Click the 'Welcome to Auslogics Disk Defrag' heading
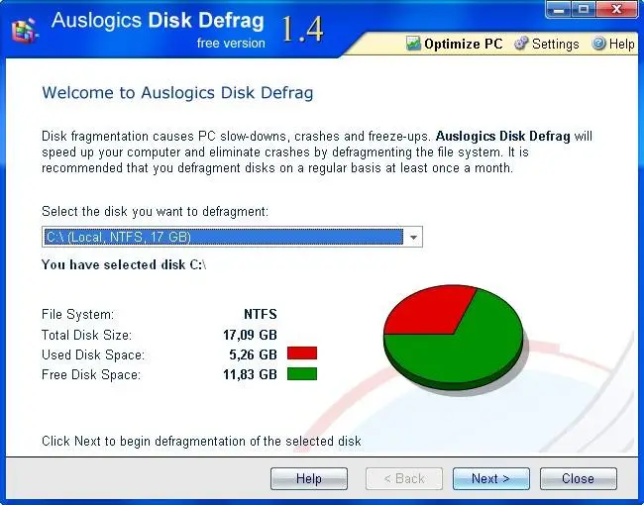Screen dimensions: 644x505 coord(177,93)
